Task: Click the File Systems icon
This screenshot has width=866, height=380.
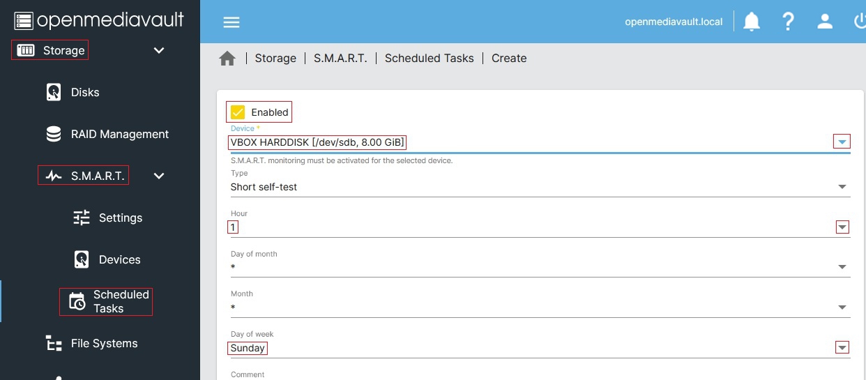Action: [54, 343]
